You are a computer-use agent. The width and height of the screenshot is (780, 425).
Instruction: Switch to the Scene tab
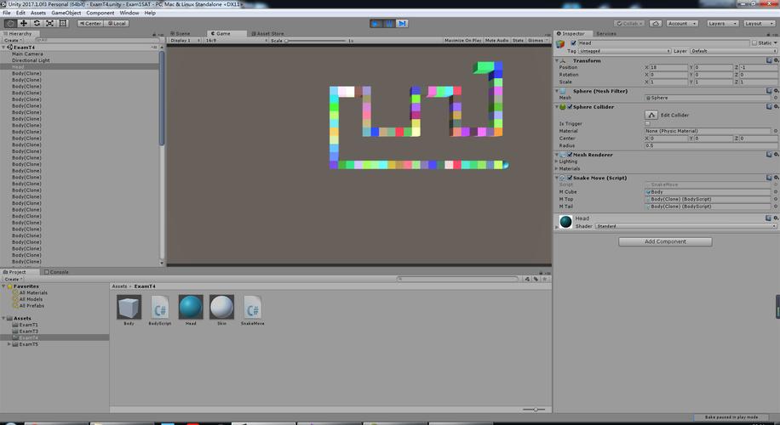(x=180, y=33)
